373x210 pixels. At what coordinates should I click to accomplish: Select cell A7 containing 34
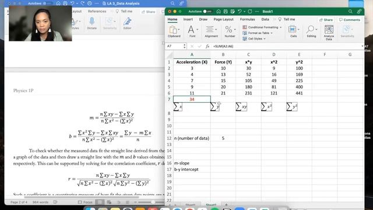coord(192,99)
